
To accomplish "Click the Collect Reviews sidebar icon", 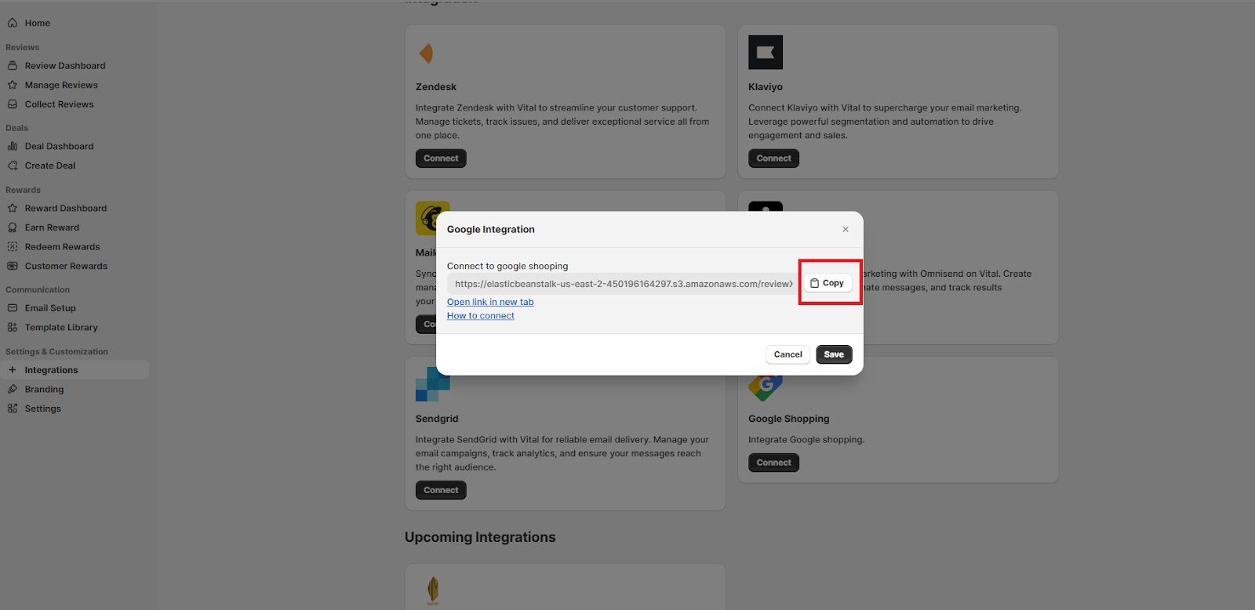I will tap(13, 104).
